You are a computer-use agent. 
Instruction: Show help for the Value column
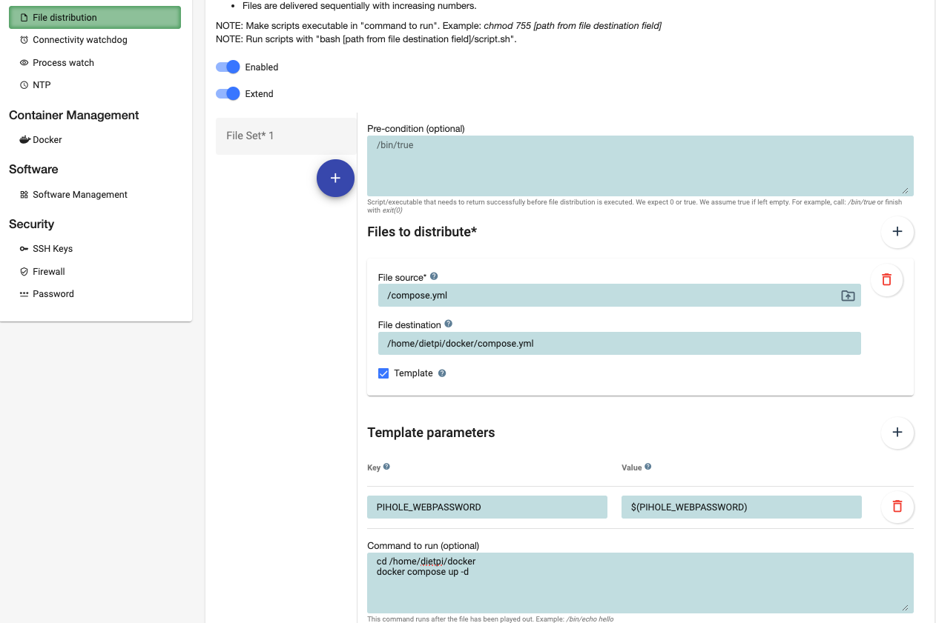click(x=648, y=467)
